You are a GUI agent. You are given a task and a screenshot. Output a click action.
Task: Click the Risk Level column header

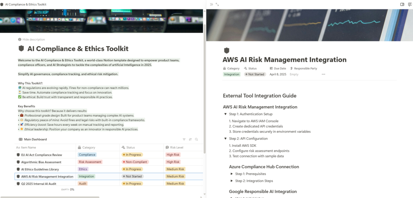click(x=183, y=148)
